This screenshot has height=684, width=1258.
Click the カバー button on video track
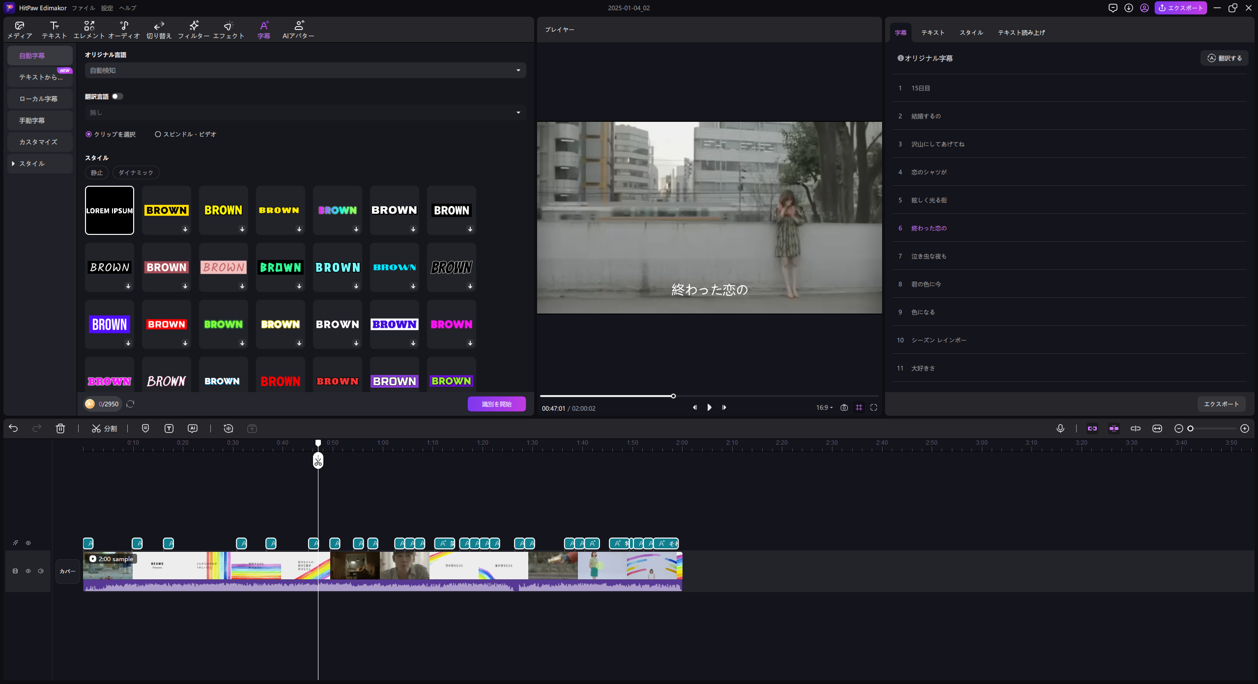click(67, 571)
